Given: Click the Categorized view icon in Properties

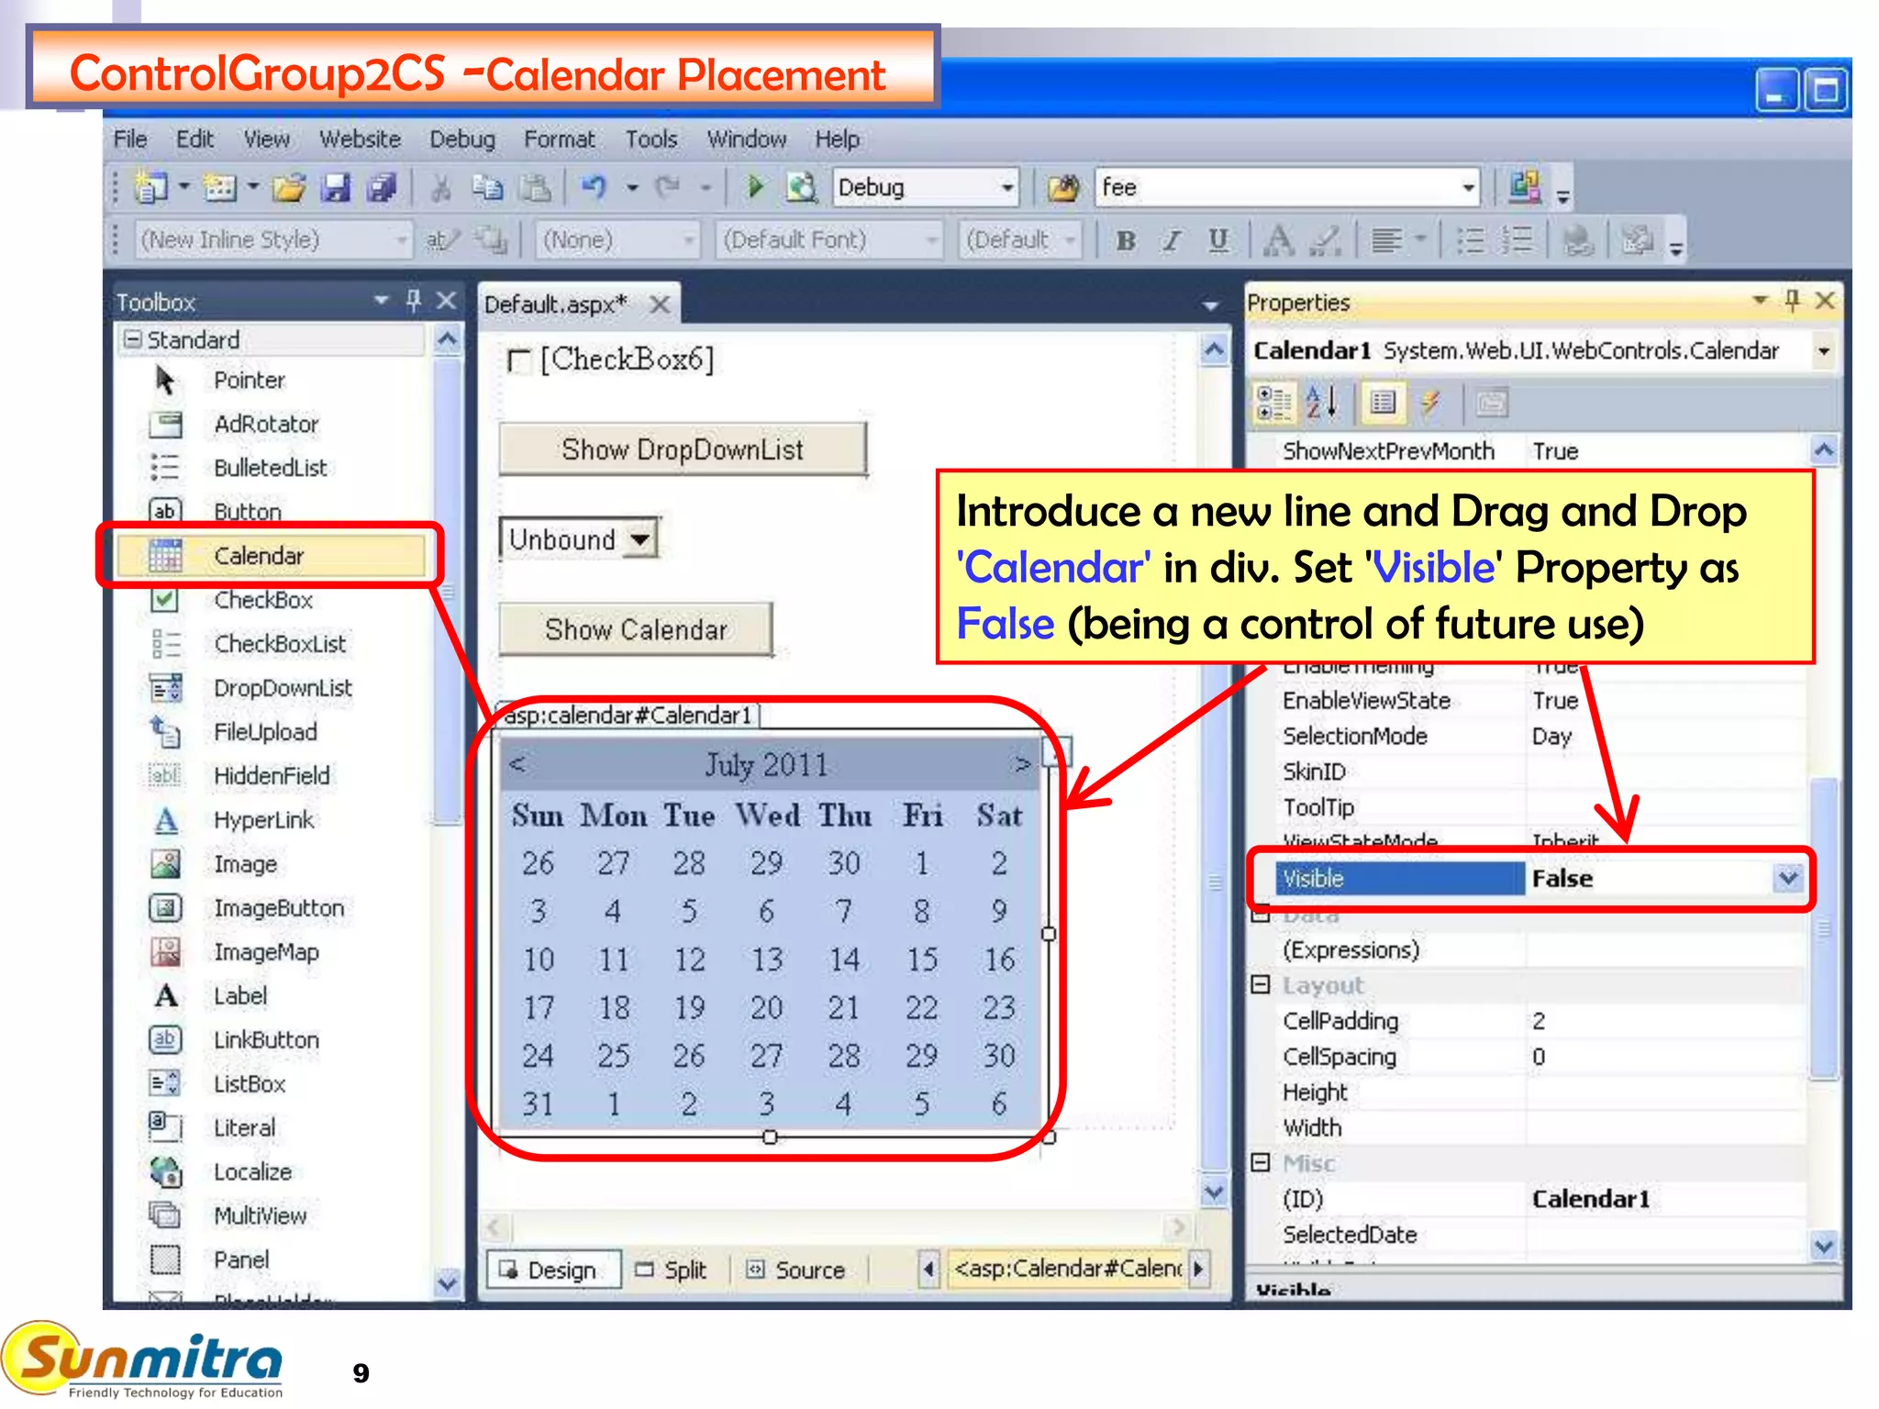Looking at the screenshot, I should click(x=1273, y=403).
